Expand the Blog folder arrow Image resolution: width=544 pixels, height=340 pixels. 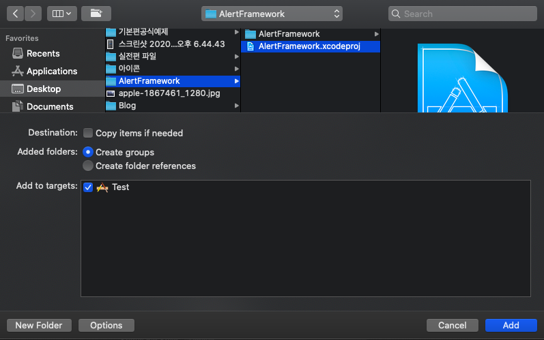(237, 106)
